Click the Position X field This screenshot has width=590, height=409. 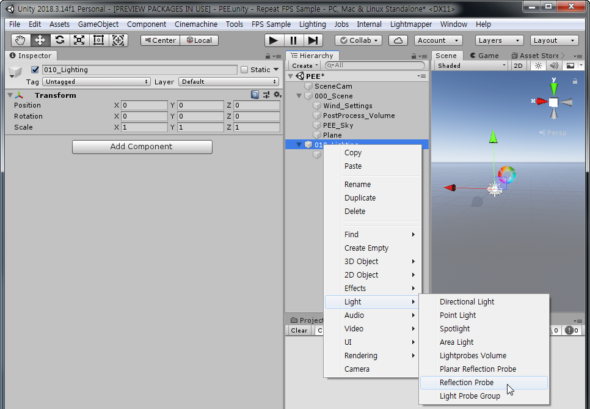tap(145, 105)
